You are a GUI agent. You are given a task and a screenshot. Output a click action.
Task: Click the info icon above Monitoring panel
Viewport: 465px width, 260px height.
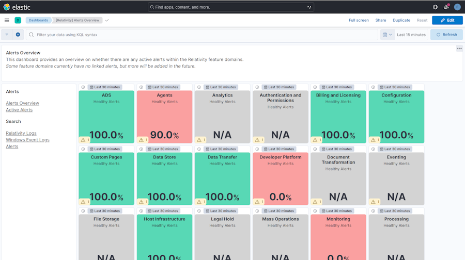point(315,211)
